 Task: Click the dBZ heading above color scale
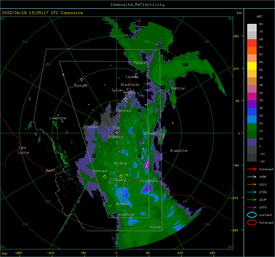pyautogui.click(x=259, y=16)
